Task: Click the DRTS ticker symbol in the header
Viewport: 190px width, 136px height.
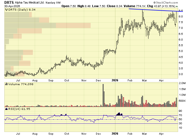Action: coord(9,2)
